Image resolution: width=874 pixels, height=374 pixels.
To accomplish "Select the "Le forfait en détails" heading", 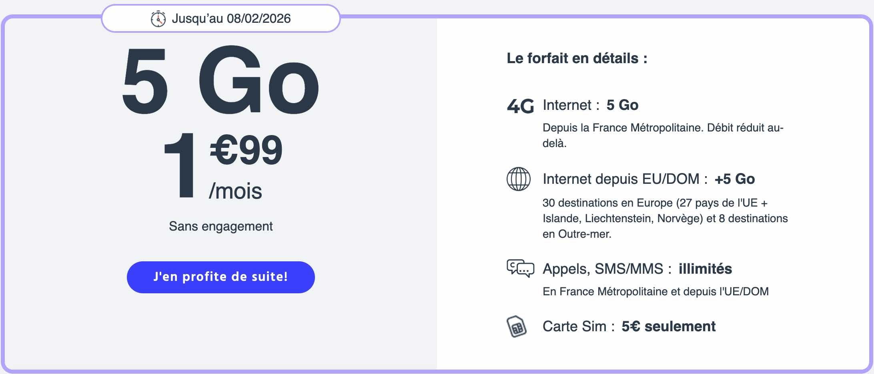I will tap(577, 58).
